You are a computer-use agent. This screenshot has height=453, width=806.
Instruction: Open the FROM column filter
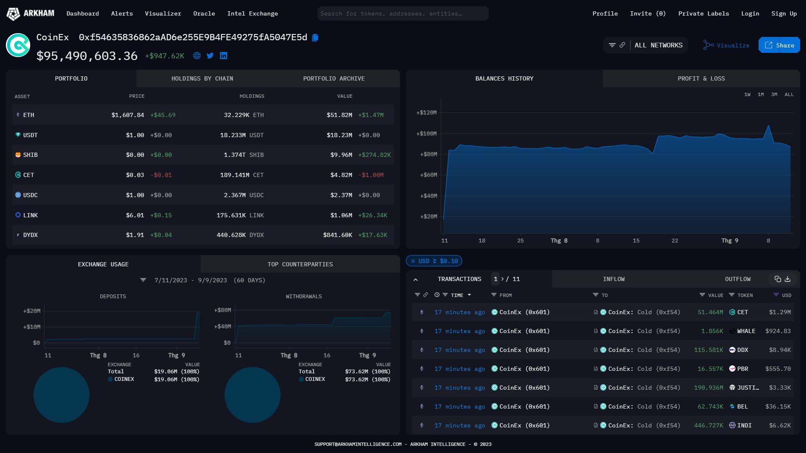click(494, 295)
